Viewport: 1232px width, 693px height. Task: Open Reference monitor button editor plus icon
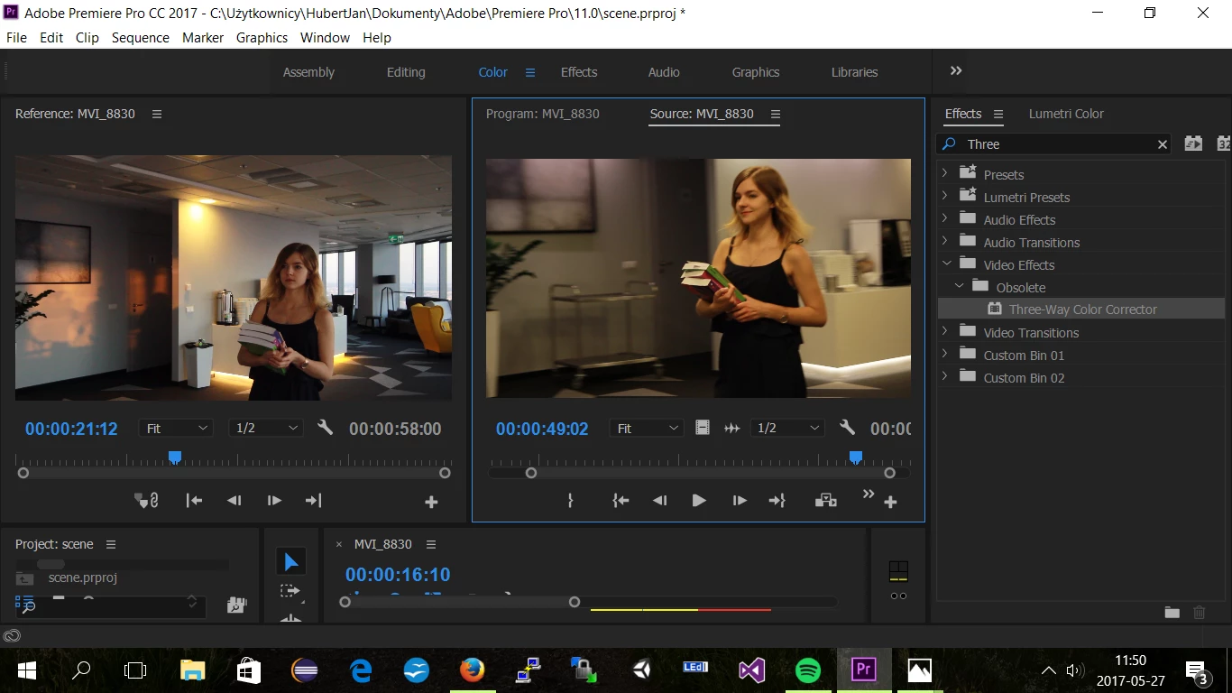coord(431,502)
